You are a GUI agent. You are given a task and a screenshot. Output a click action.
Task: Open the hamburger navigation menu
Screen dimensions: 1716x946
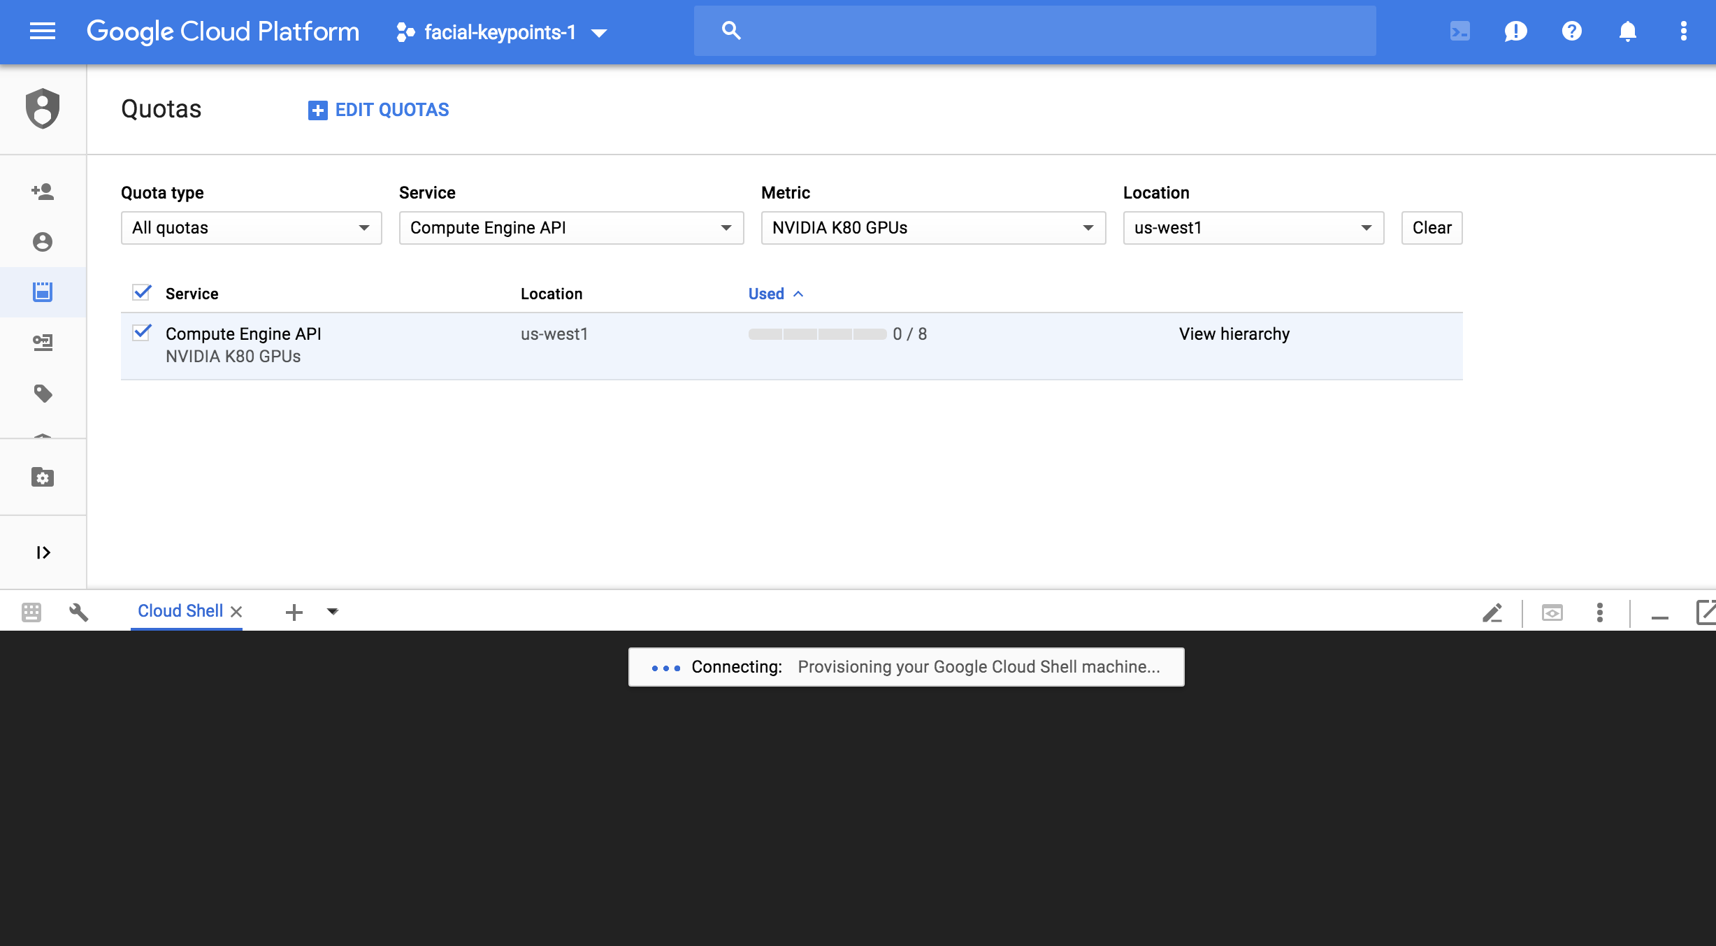42,31
